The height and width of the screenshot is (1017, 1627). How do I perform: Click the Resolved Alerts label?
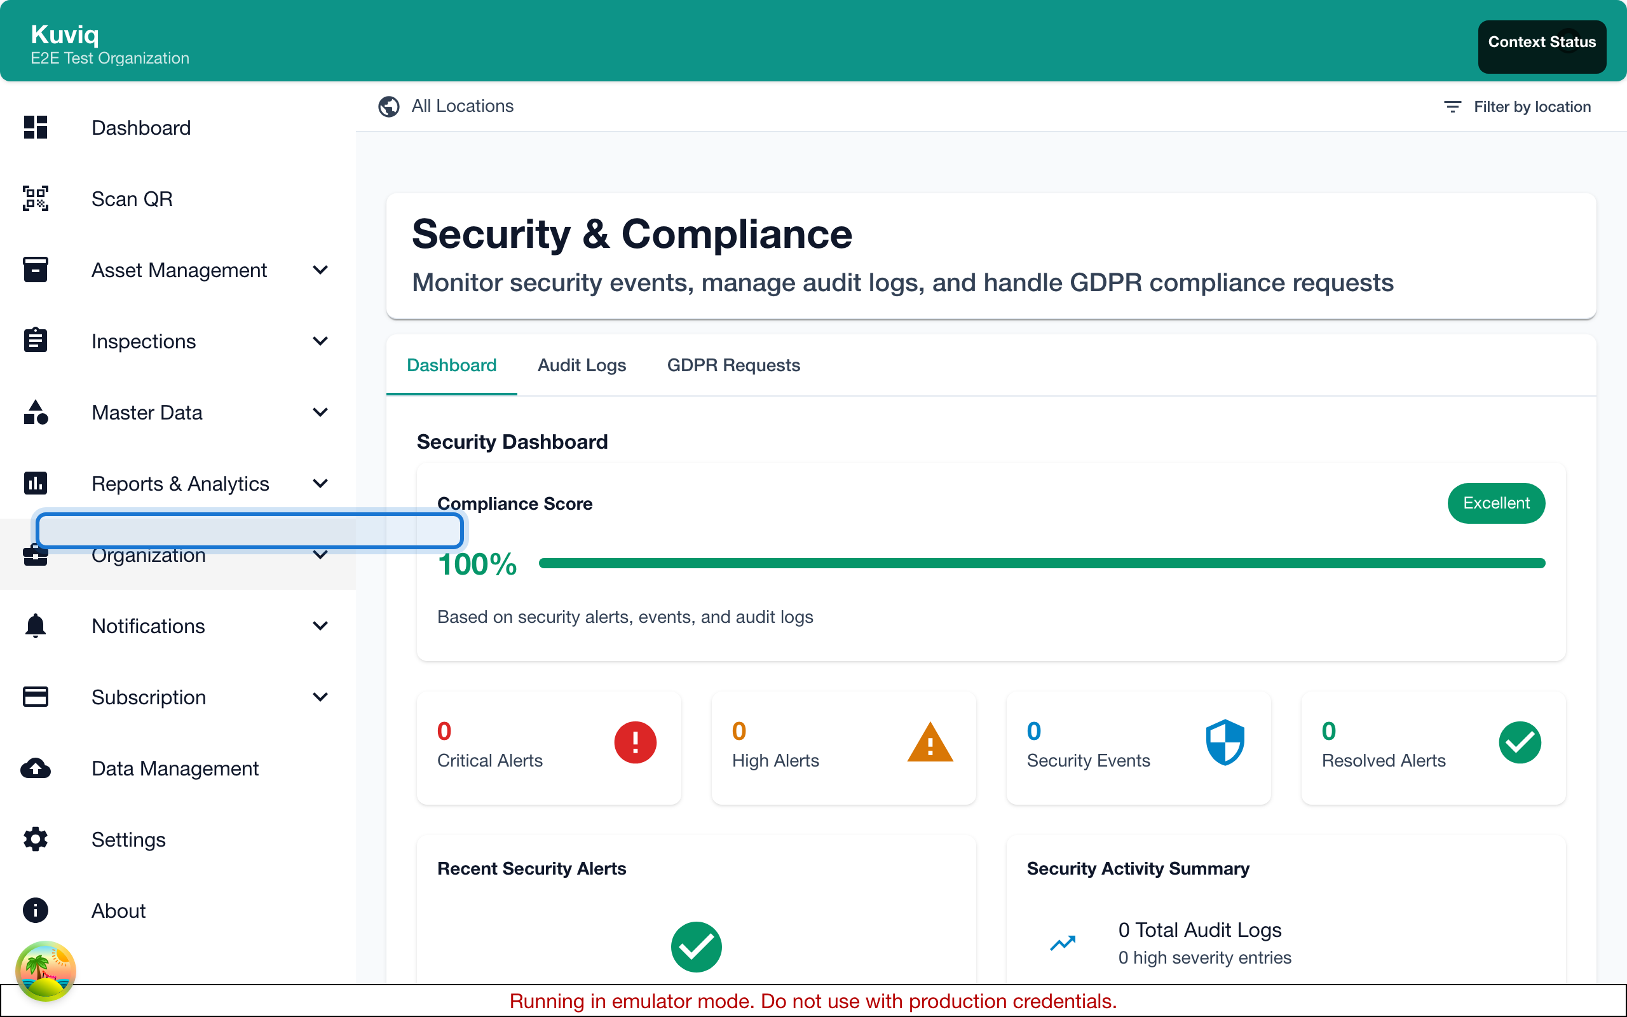[x=1384, y=760]
